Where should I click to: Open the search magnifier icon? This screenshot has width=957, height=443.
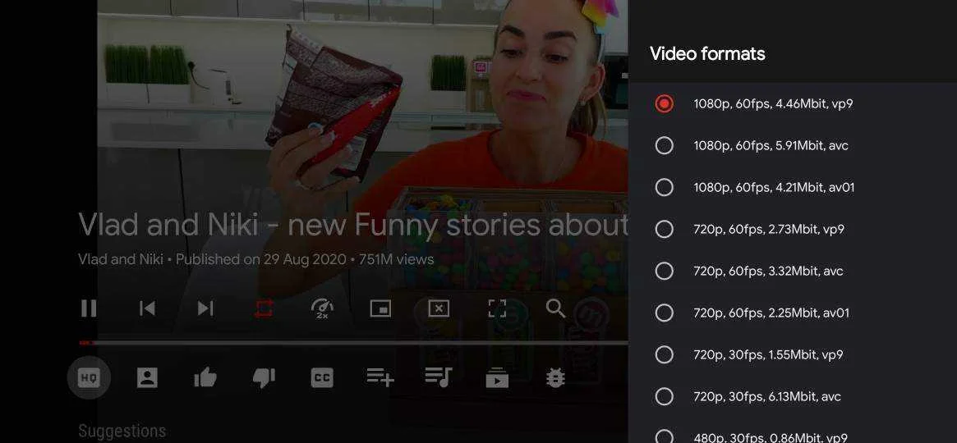pyautogui.click(x=555, y=308)
